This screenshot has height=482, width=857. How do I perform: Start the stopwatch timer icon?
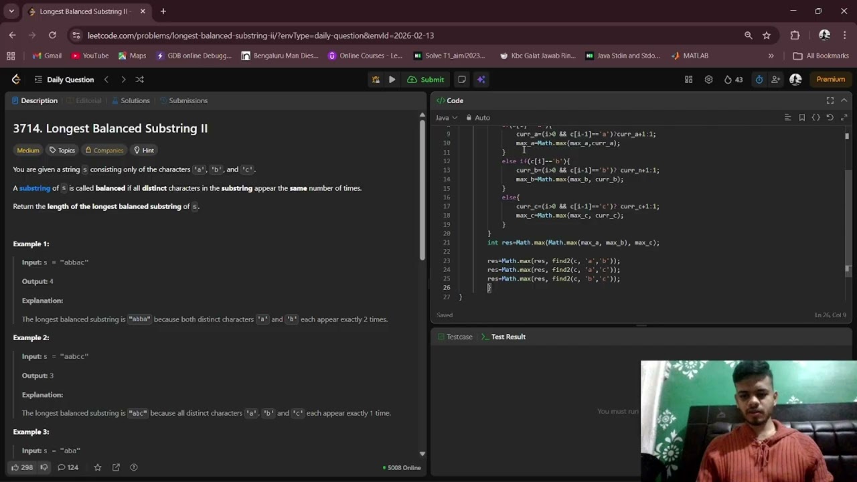(x=759, y=80)
